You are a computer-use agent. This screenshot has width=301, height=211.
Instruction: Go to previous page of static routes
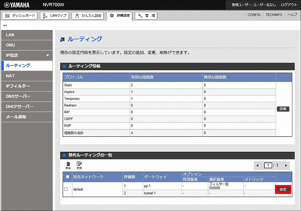pyautogui.click(x=257, y=166)
